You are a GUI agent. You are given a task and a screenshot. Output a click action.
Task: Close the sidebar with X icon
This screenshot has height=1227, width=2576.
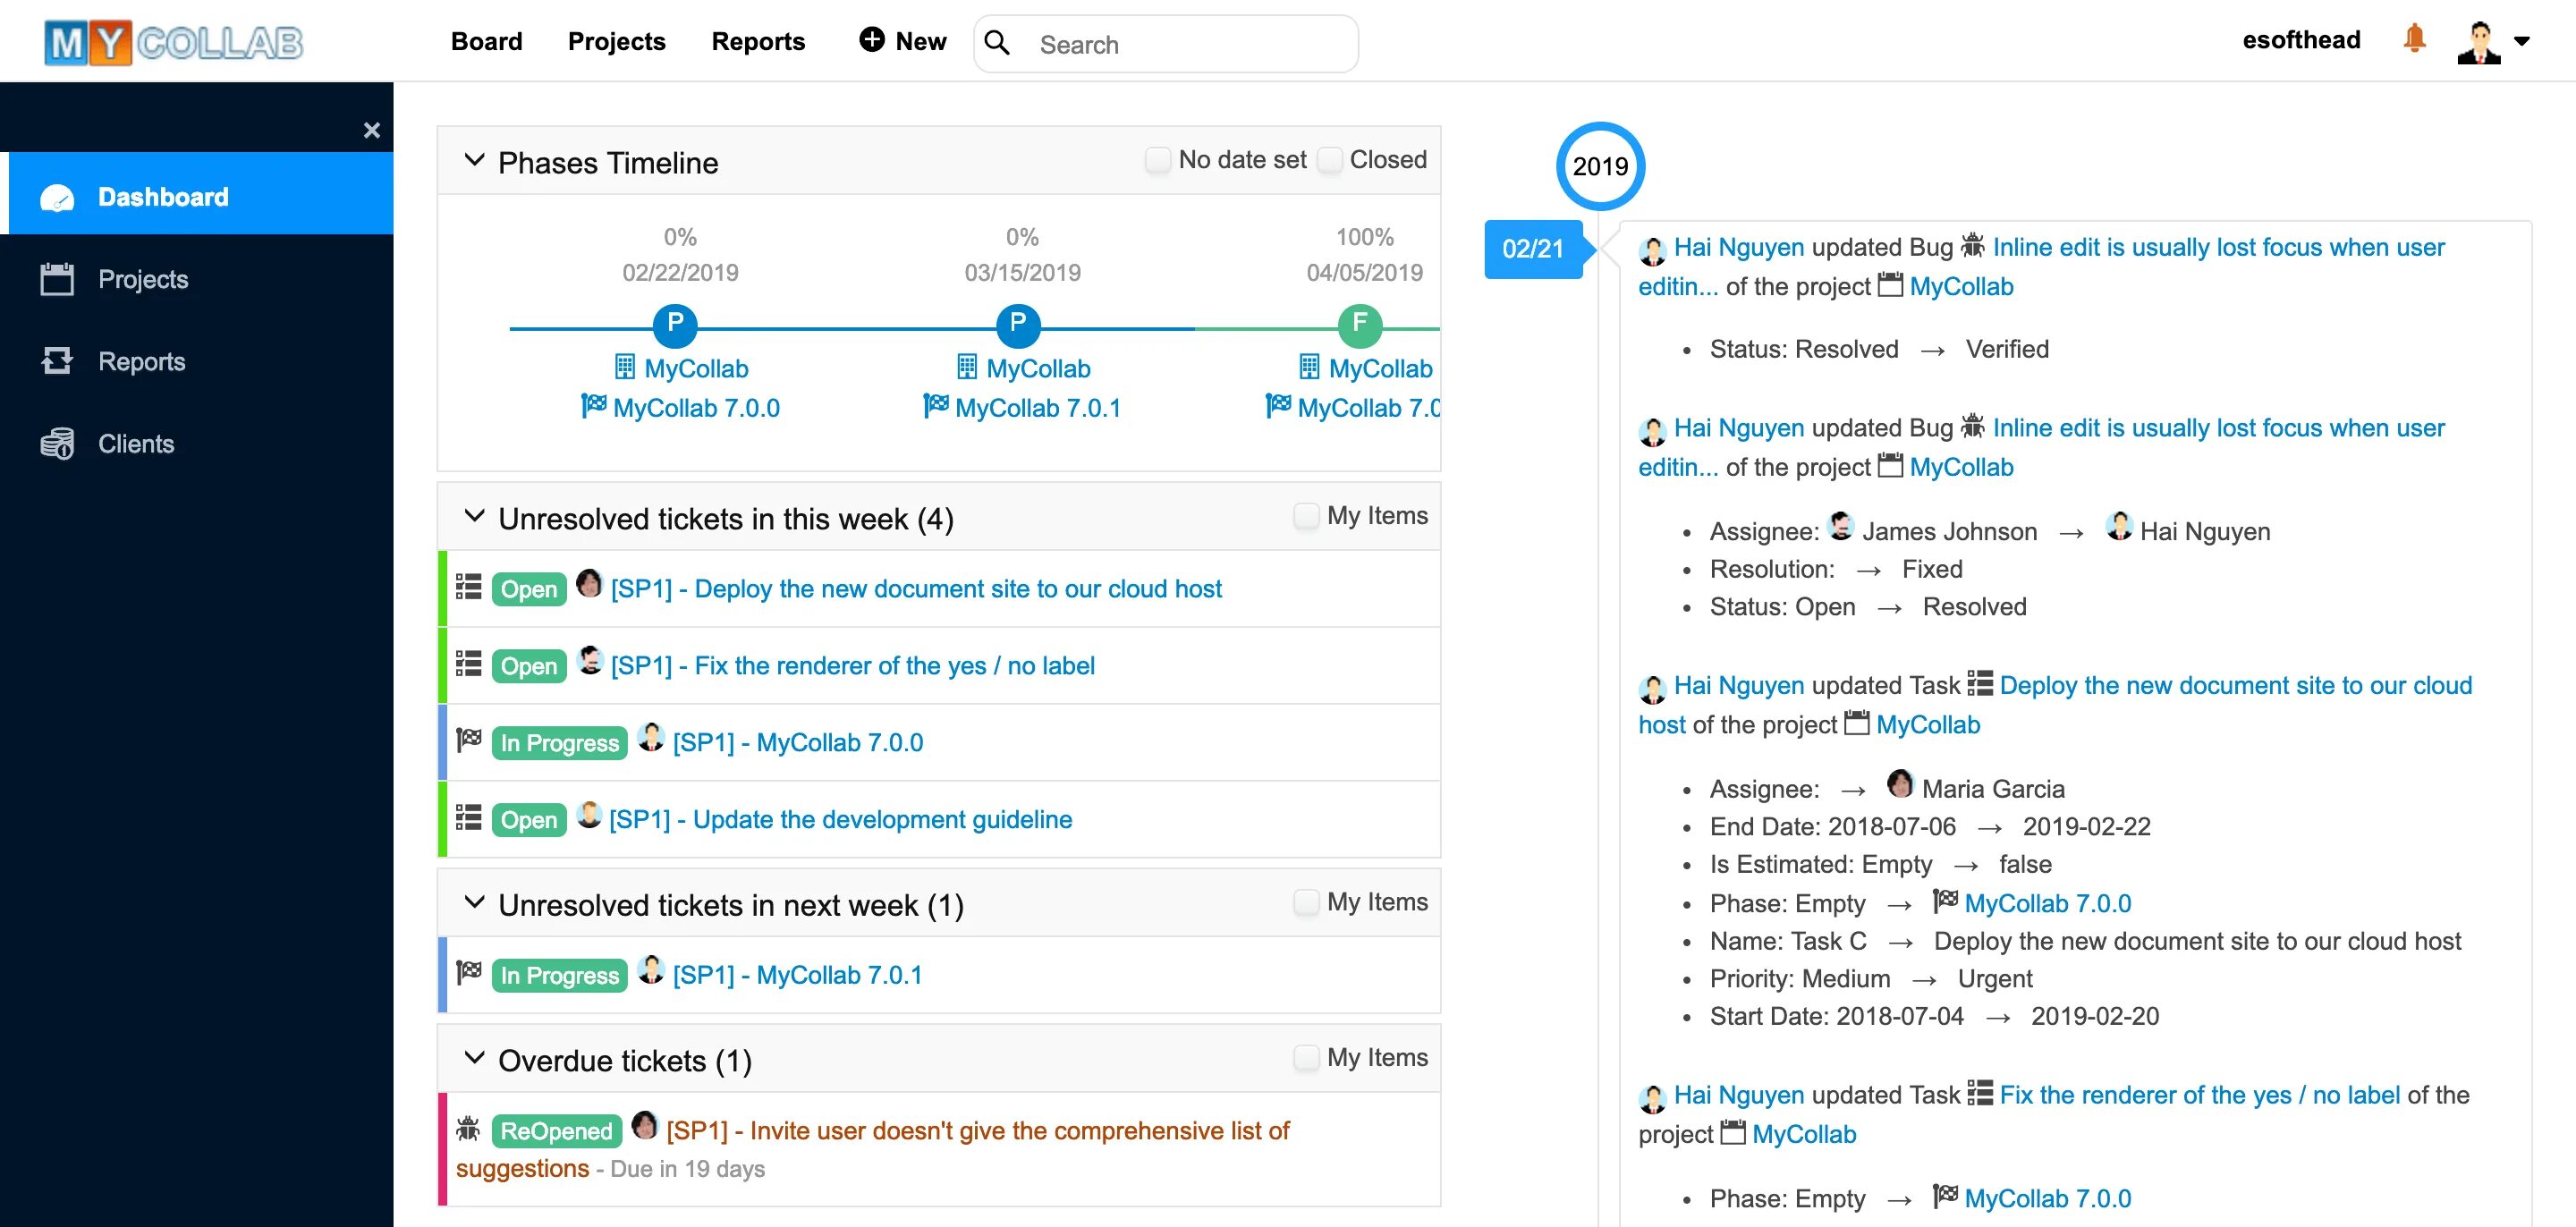click(x=371, y=130)
